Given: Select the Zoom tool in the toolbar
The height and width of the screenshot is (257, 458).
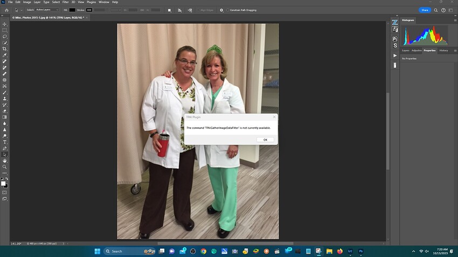Looking at the screenshot, I should 4,167.
